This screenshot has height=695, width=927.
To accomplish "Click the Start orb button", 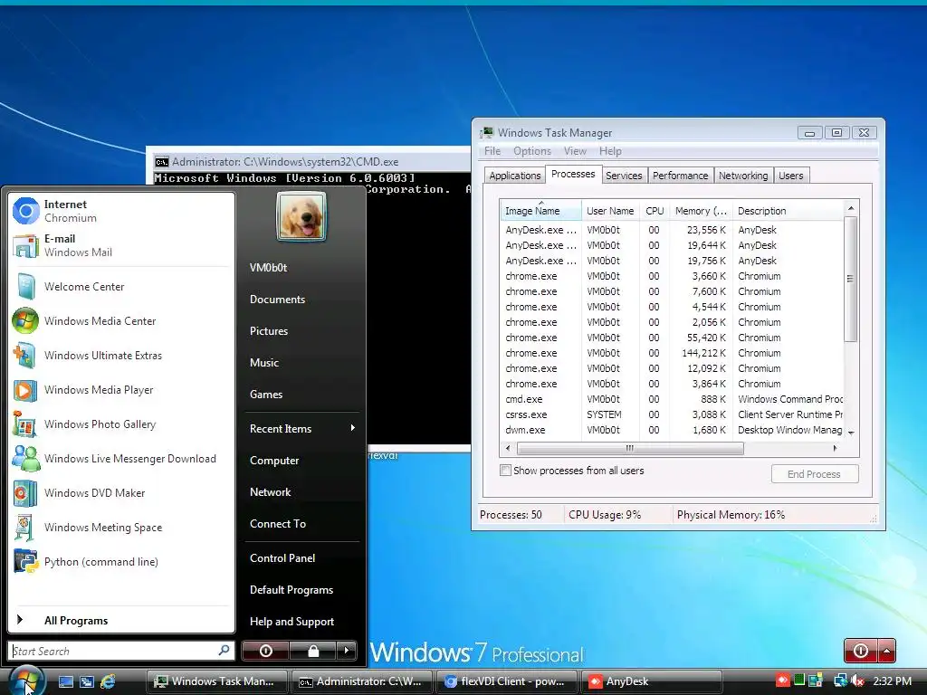I will coord(26,681).
